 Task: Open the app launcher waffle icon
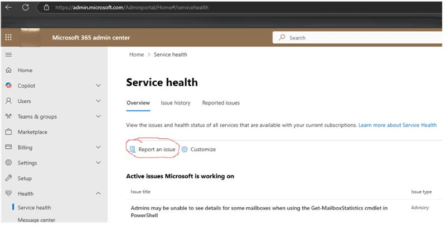tap(8, 37)
